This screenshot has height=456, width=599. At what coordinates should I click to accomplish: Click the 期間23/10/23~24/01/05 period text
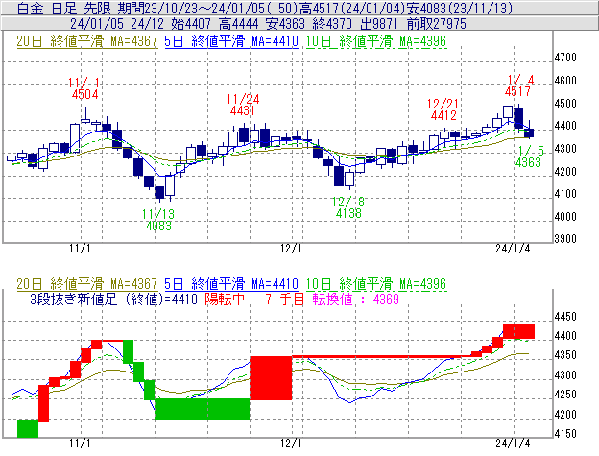pos(191,8)
